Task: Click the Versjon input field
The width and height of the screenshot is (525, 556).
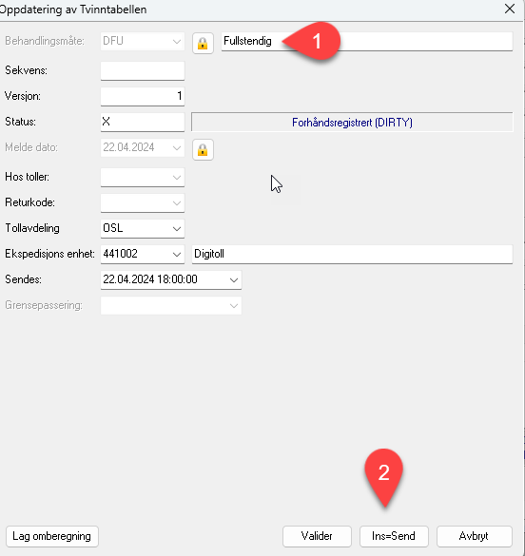Action: (x=143, y=96)
